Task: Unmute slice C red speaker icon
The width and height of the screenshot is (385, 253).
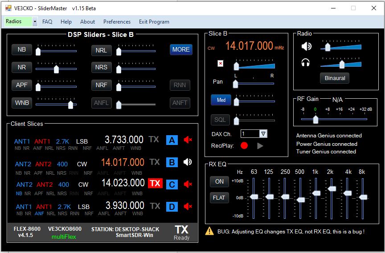Action: coord(188,184)
